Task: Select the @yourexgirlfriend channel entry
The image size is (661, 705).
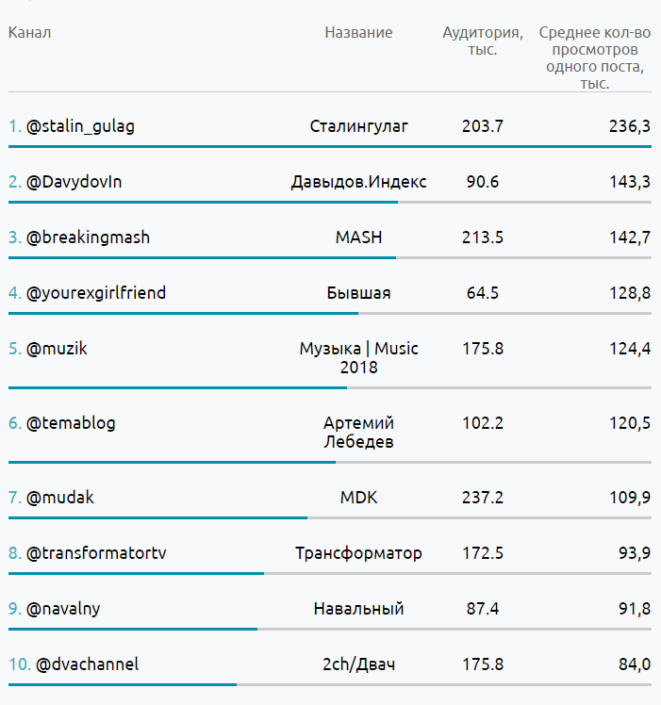Action: [x=96, y=293]
